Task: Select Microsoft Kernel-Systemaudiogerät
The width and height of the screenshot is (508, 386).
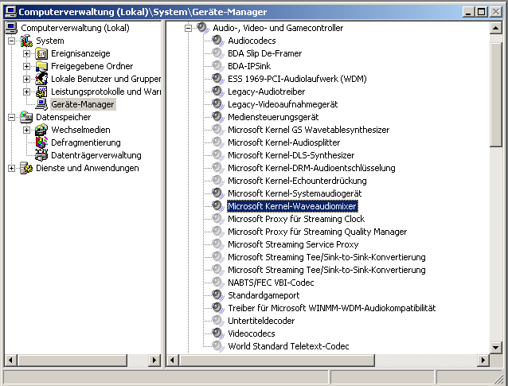Action: pyautogui.click(x=295, y=193)
